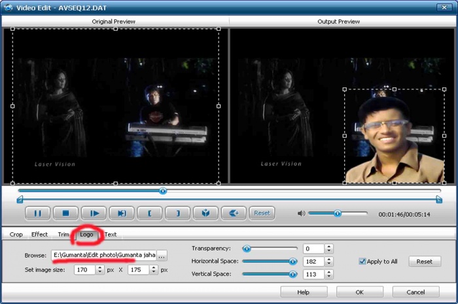
Task: Pause the video playback
Action: tap(37, 213)
